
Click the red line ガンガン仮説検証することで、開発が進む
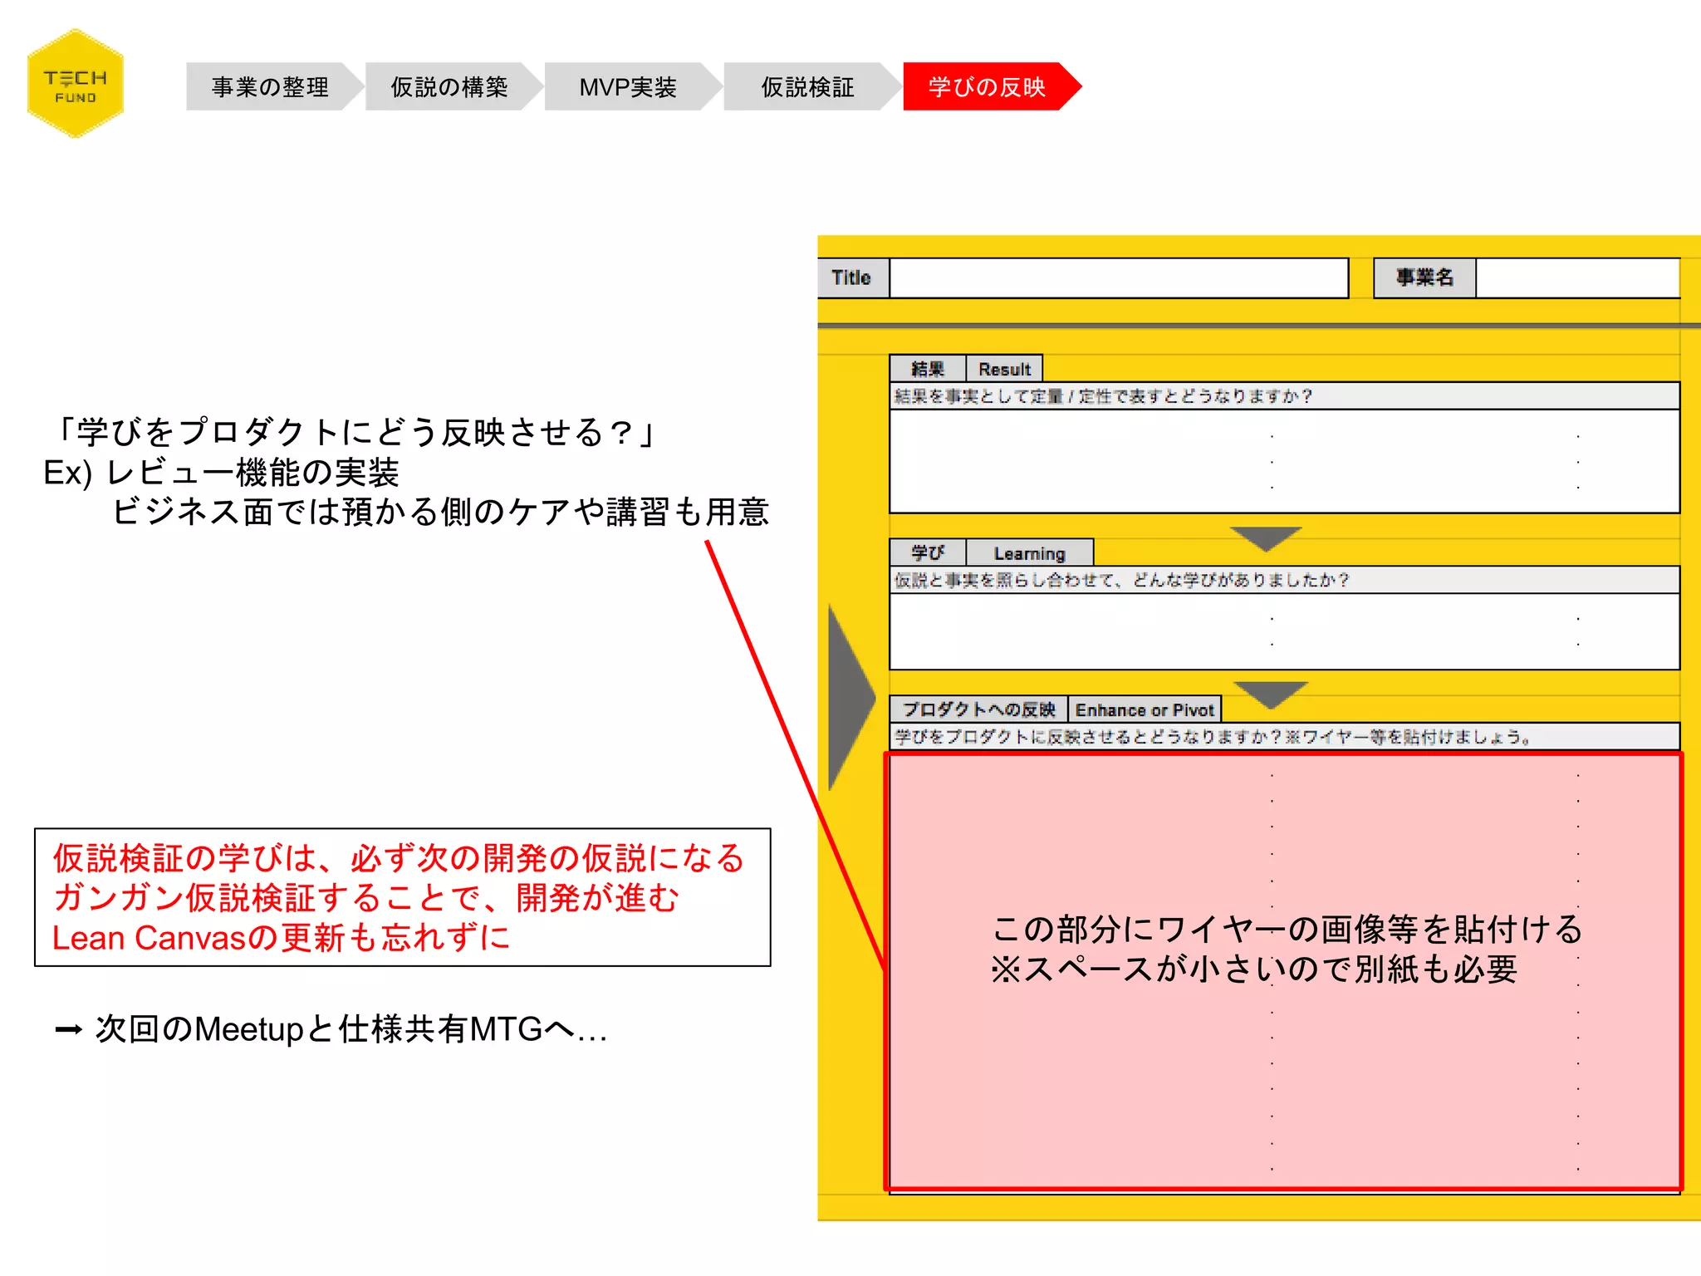point(366,898)
